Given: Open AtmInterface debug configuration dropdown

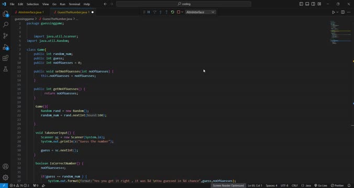Looking at the screenshot, I should [x=201, y=12].
